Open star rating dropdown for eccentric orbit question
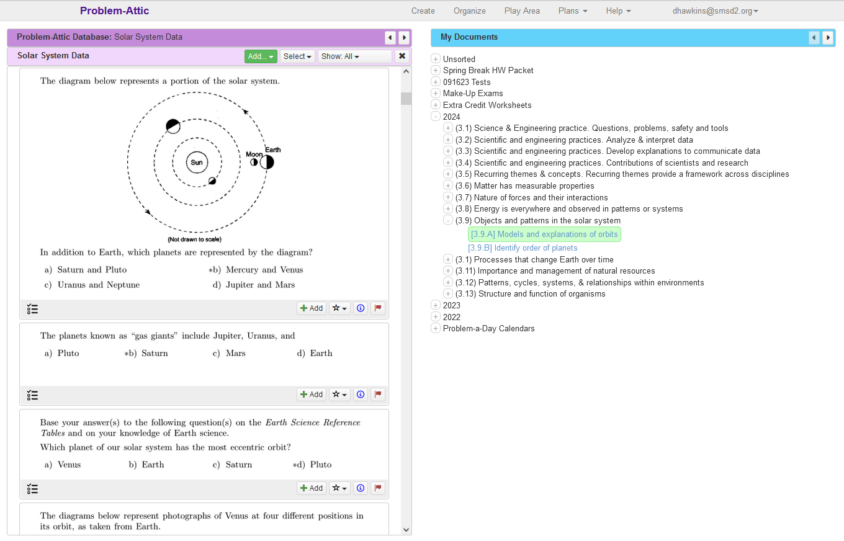The width and height of the screenshot is (844, 541). 339,488
